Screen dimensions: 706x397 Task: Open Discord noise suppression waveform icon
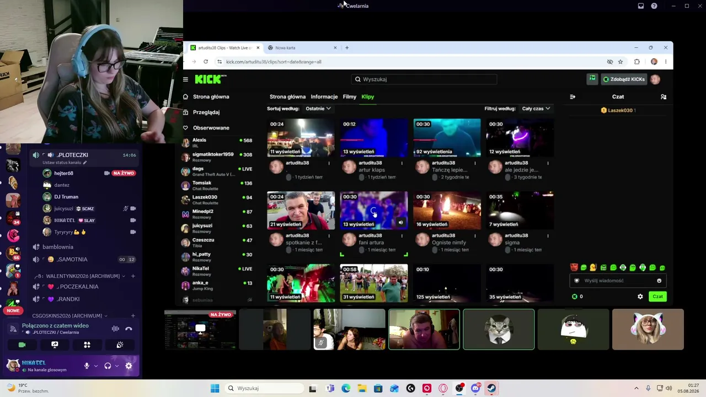click(115, 329)
